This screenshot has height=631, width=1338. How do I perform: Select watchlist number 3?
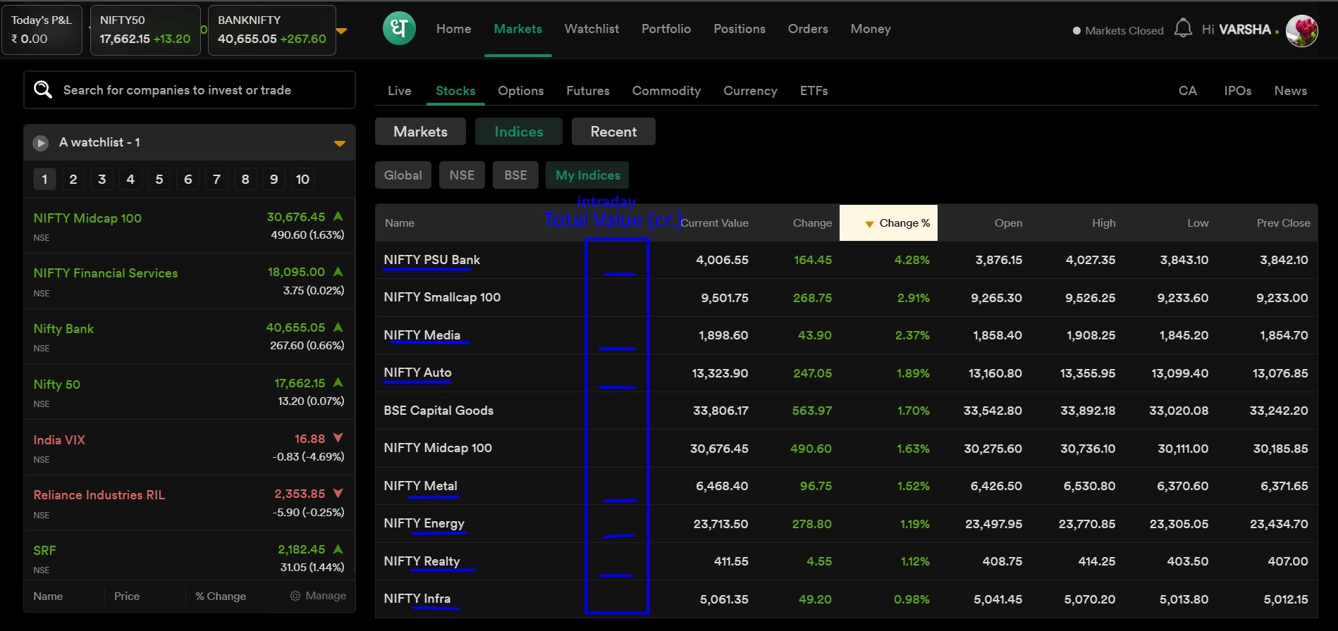(x=102, y=179)
